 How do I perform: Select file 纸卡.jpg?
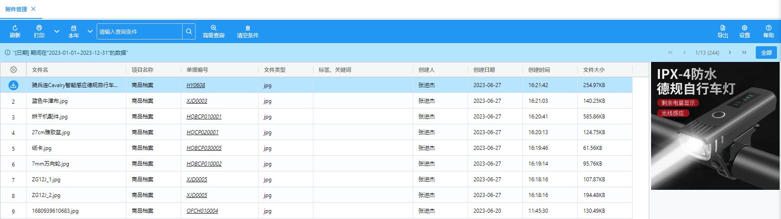(x=42, y=148)
